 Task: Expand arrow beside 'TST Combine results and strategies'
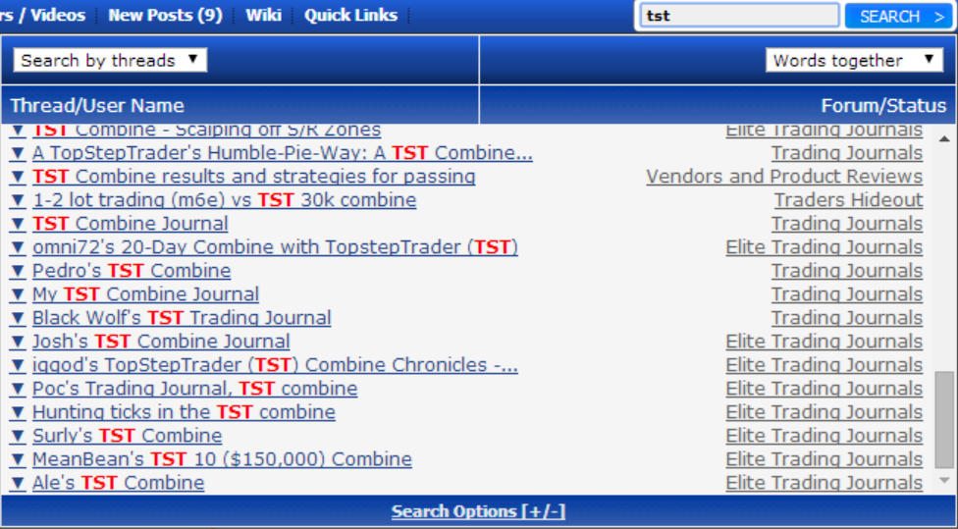(x=17, y=177)
